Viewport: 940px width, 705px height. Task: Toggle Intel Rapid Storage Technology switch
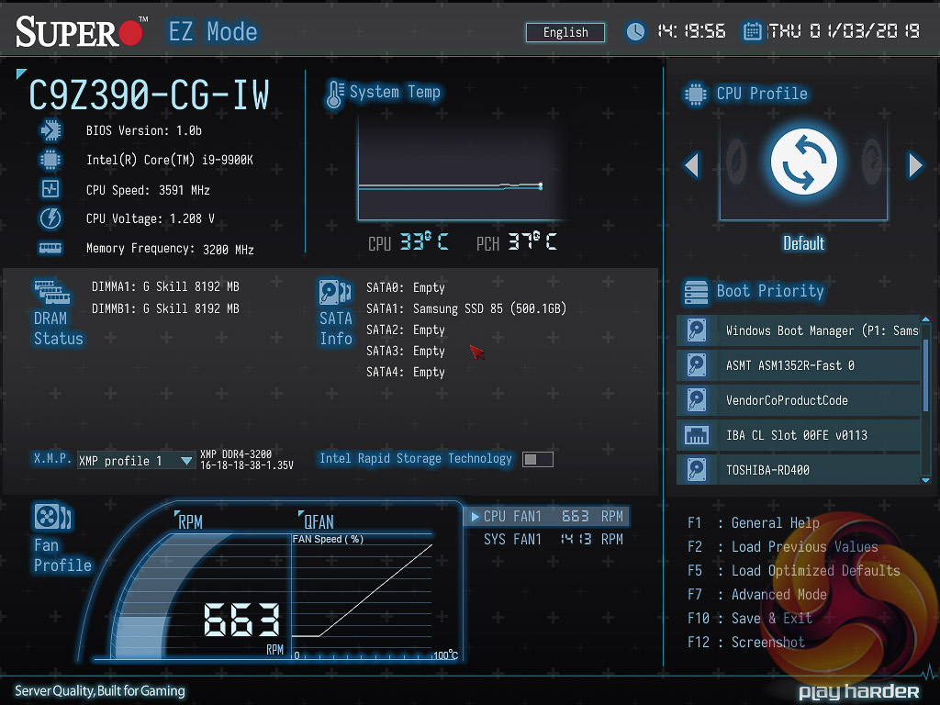click(538, 459)
